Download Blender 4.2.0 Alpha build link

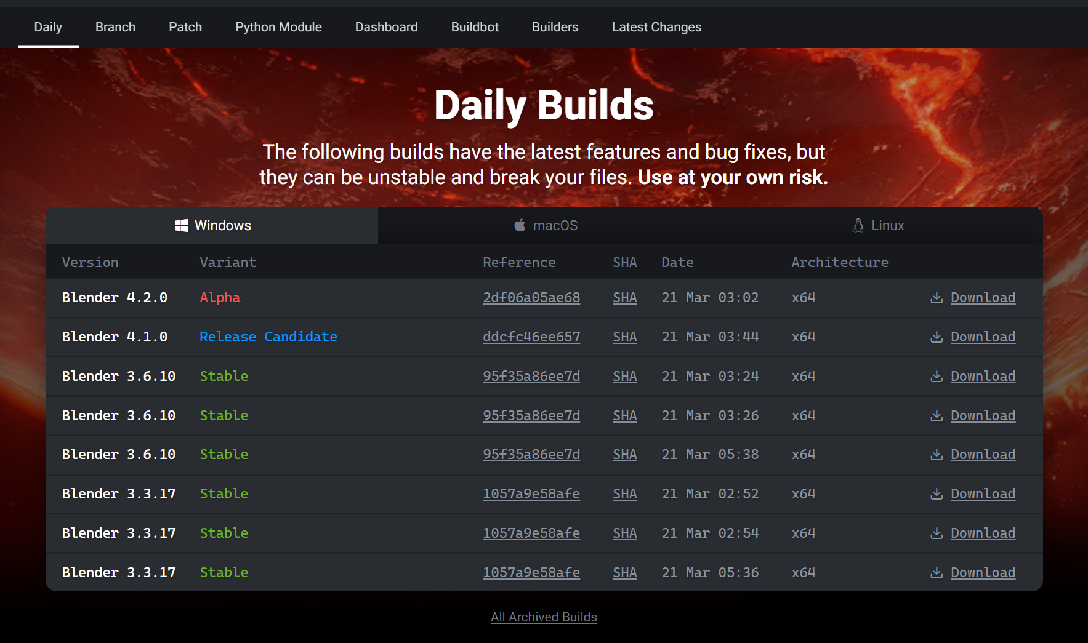click(x=983, y=298)
